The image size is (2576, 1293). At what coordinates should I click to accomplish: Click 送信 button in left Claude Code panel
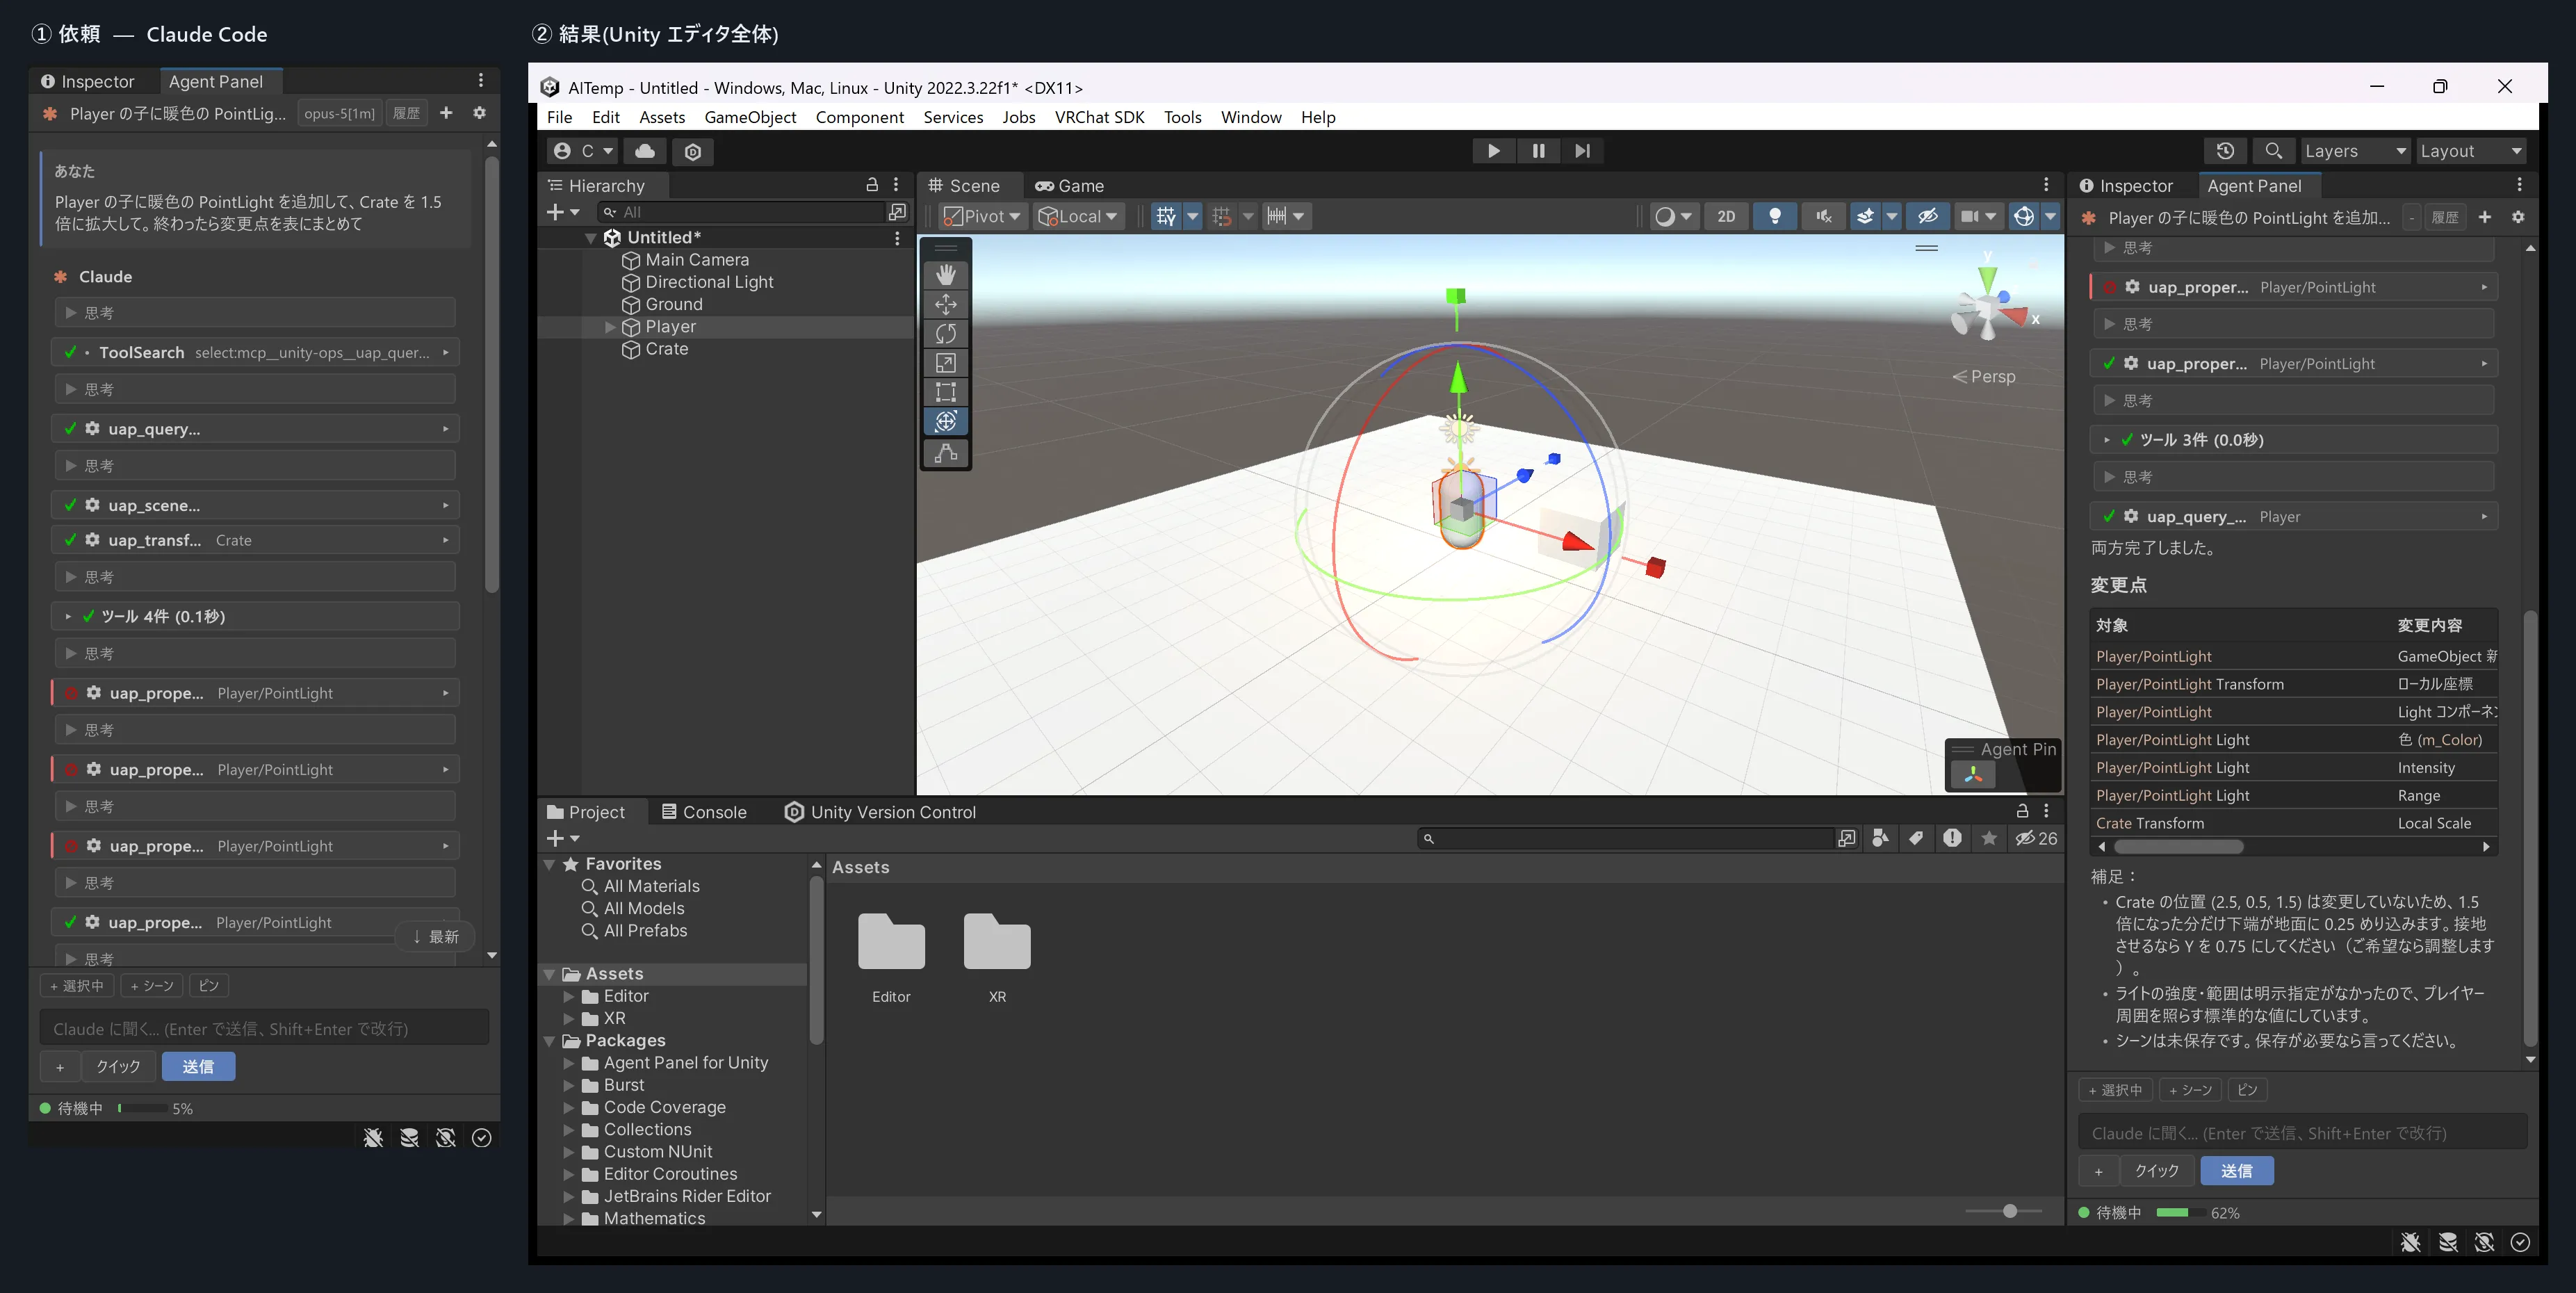[198, 1067]
